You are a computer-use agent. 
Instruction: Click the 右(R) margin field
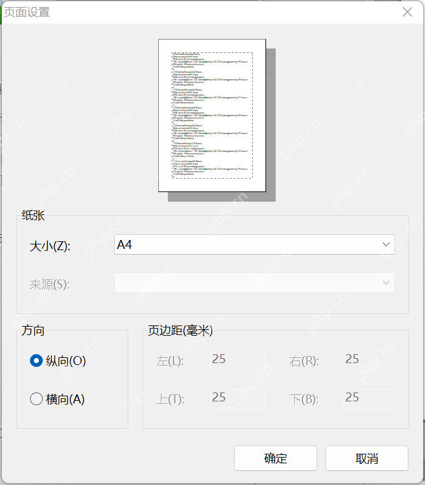click(x=371, y=361)
